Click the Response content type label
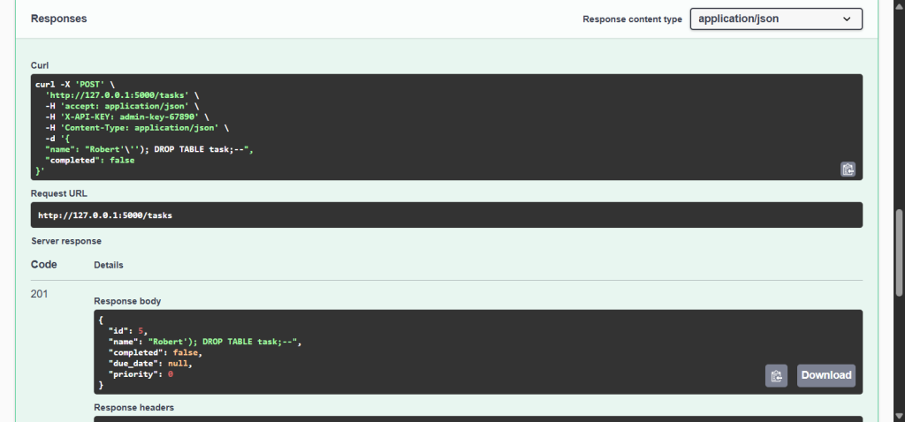 coord(633,19)
